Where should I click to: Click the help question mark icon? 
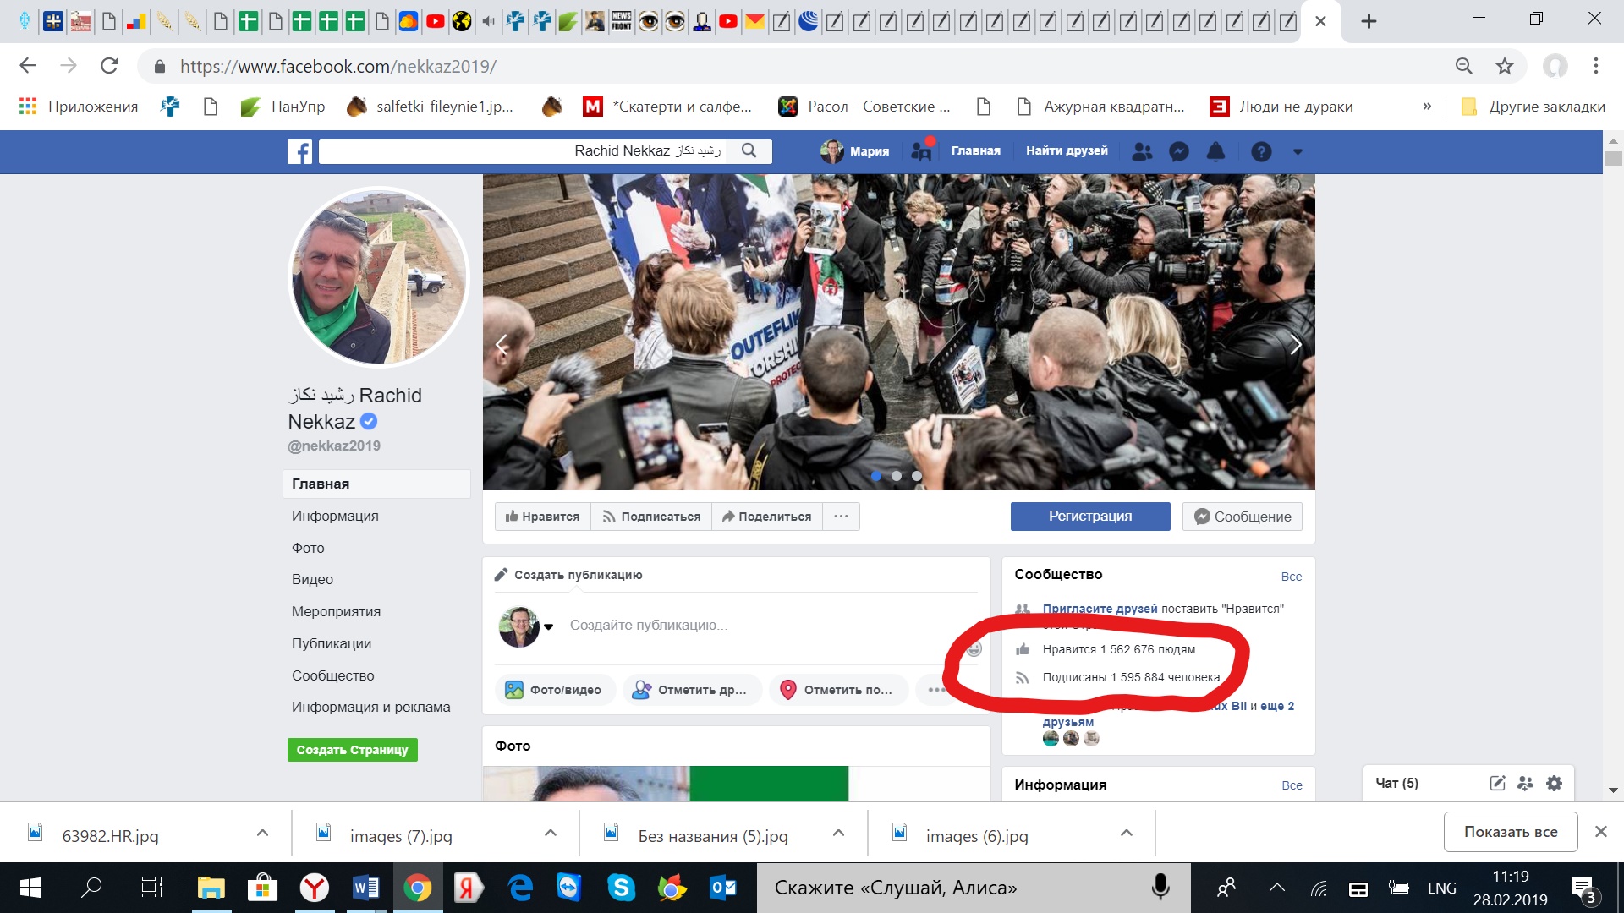(1260, 151)
